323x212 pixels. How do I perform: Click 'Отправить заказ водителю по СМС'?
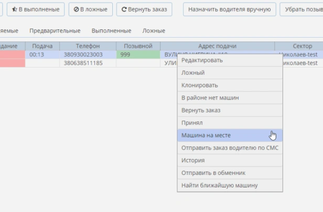tap(230, 148)
